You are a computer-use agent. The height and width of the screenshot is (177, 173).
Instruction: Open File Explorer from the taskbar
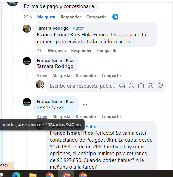point(33,175)
